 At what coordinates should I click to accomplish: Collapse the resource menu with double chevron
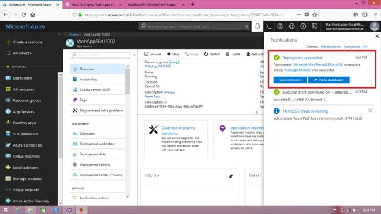(x=134, y=55)
